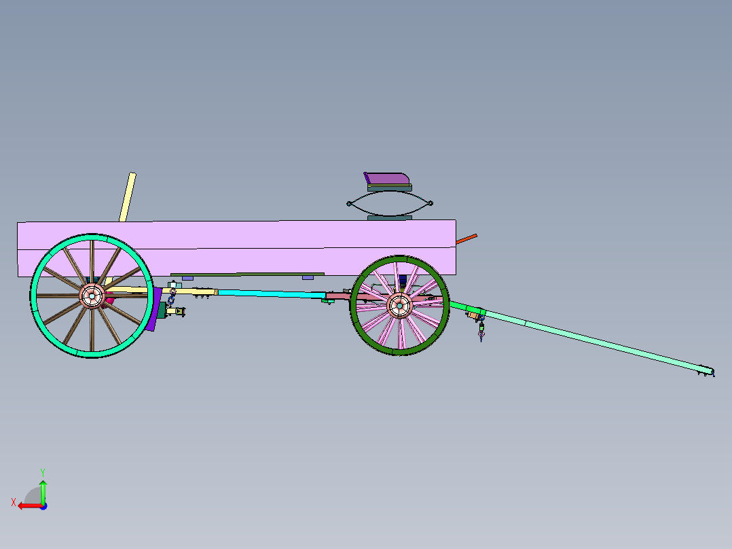The image size is (732, 549).
Task: Click the blue Z-axis dot on triad
Action: (44, 506)
